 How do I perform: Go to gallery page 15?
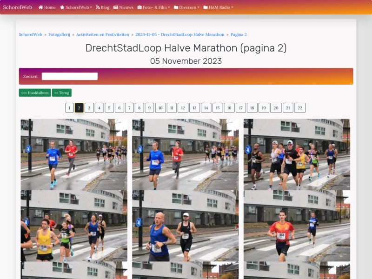218,108
